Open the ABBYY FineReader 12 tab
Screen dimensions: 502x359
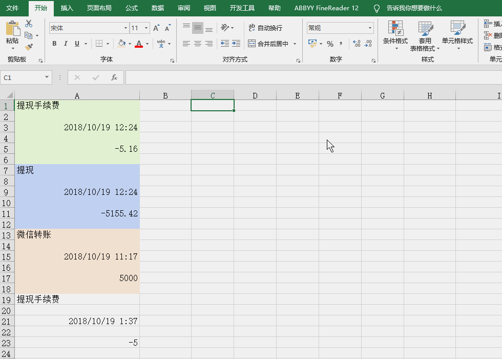326,8
